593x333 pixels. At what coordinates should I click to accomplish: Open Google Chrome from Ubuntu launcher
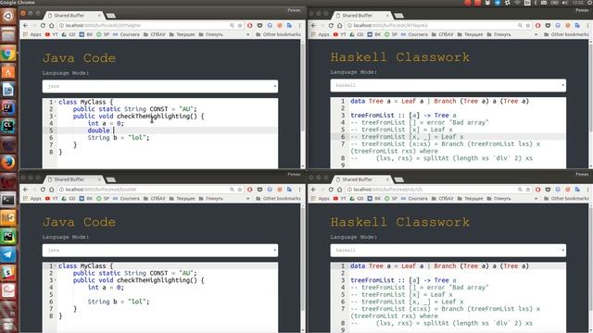pyautogui.click(x=8, y=54)
